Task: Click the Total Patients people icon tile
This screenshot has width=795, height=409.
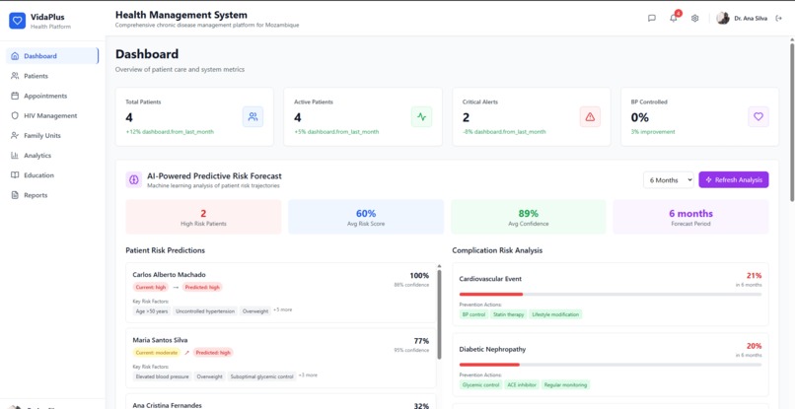Action: [x=253, y=116]
